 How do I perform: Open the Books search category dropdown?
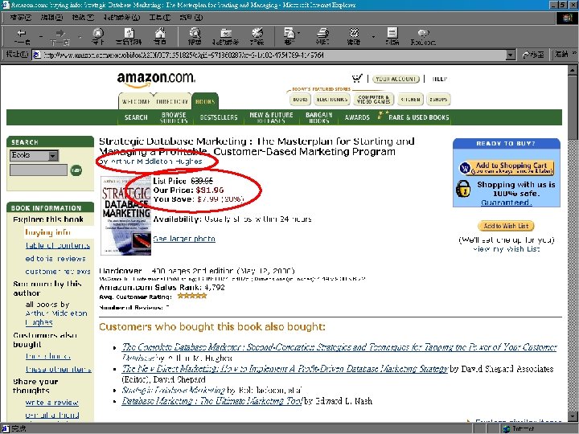(x=34, y=155)
